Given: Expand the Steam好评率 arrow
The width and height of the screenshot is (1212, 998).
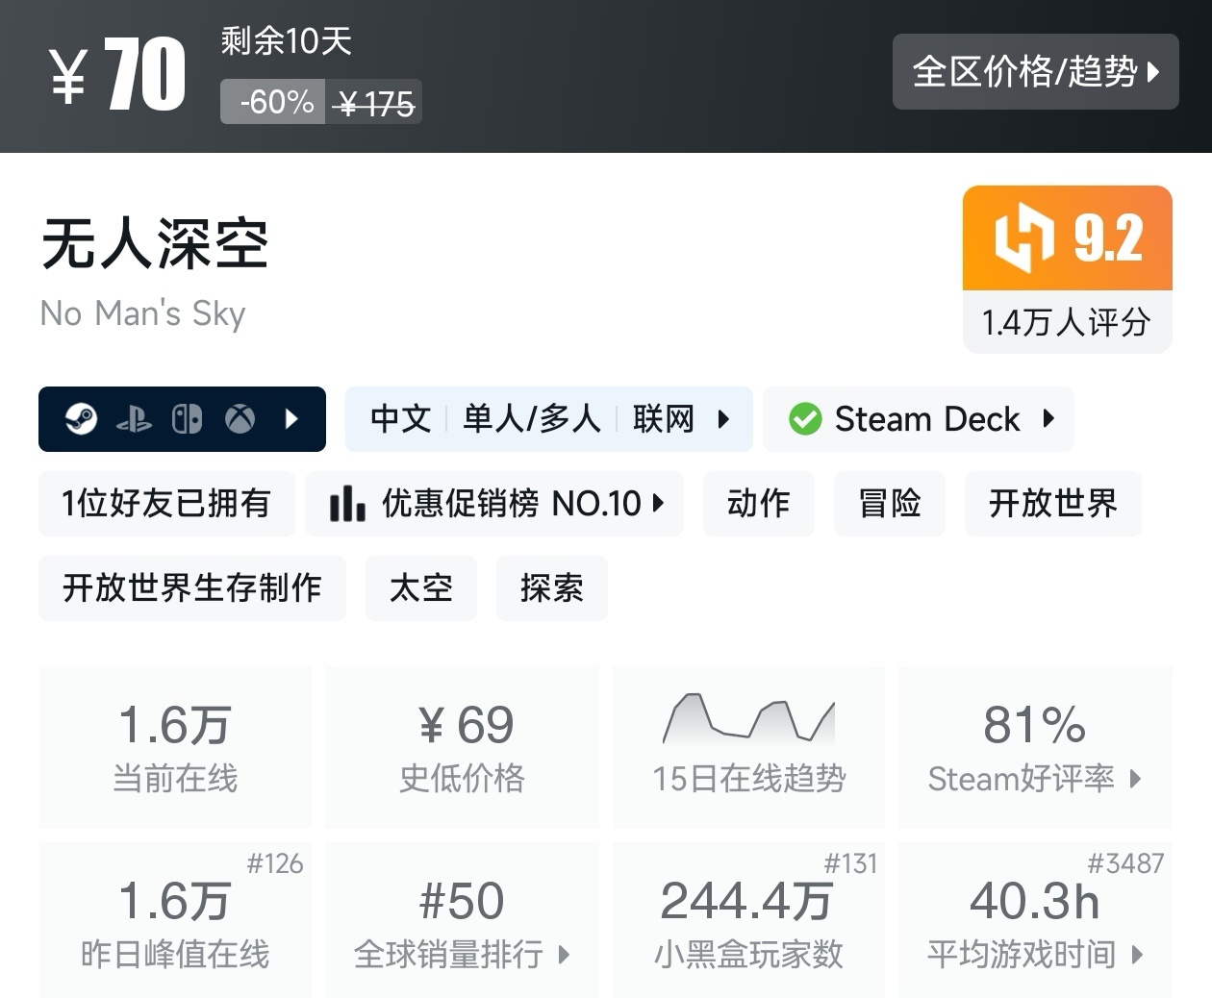Looking at the screenshot, I should click(1135, 779).
